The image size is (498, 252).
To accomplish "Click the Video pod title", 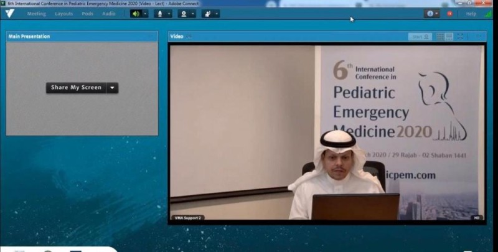I will [177, 37].
